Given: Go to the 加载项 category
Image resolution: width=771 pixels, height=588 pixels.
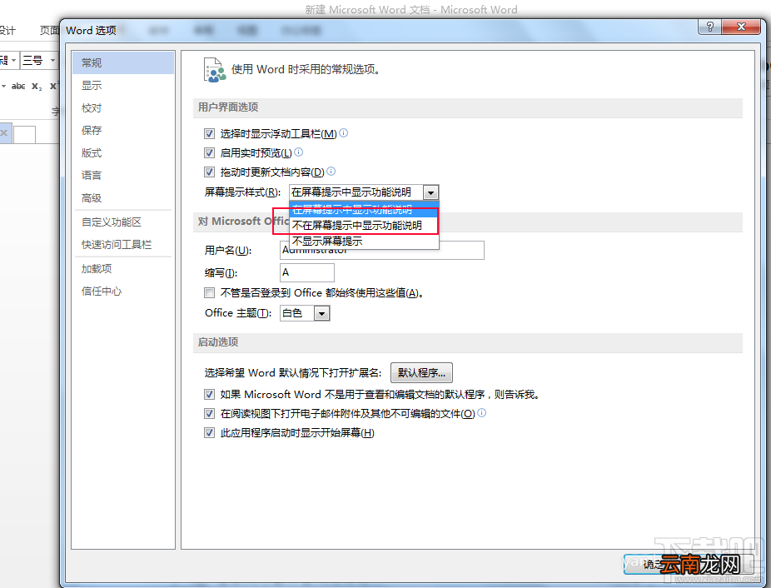Looking at the screenshot, I should tap(123, 269).
